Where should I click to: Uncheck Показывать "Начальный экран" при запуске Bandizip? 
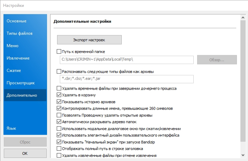pyautogui.click(x=59, y=142)
